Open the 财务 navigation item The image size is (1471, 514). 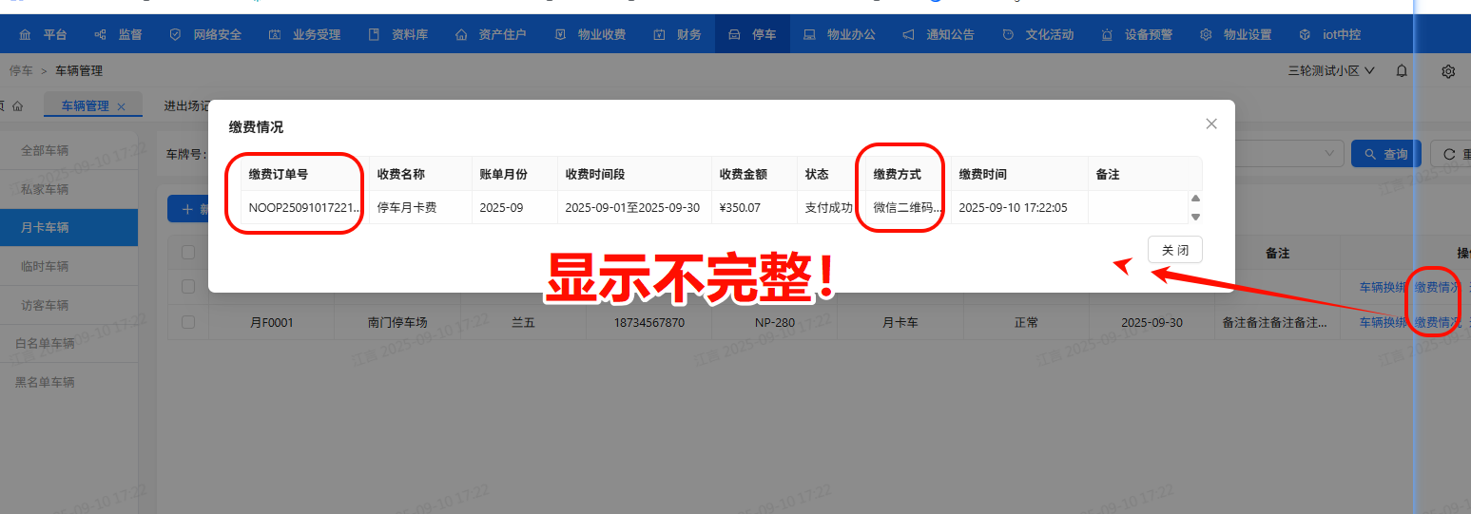coord(677,34)
